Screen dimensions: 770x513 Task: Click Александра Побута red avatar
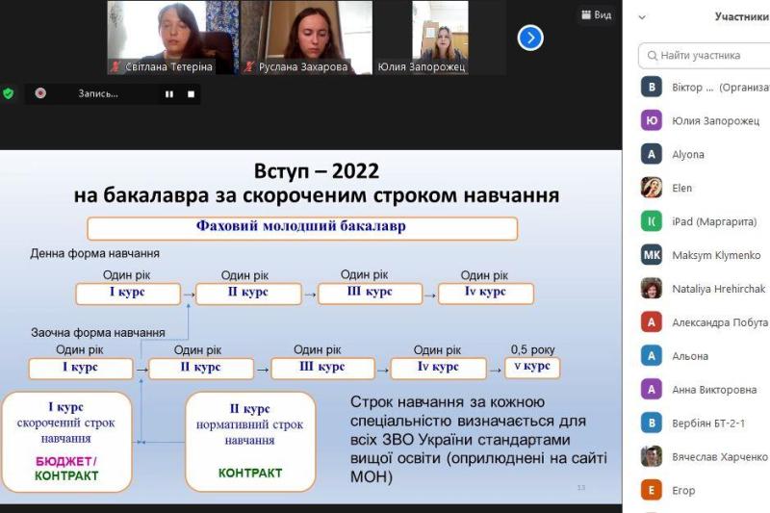pyautogui.click(x=652, y=322)
